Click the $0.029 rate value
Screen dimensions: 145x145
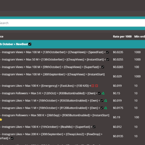[x=117, y=76]
